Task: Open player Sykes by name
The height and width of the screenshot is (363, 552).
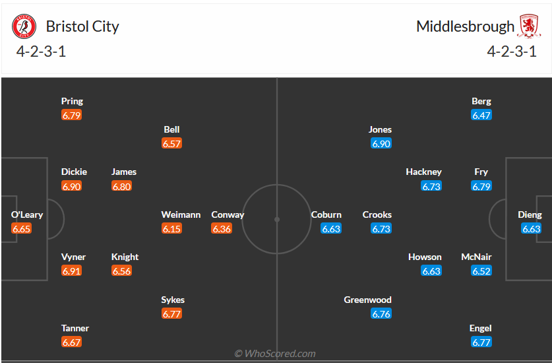Action: pyautogui.click(x=173, y=300)
